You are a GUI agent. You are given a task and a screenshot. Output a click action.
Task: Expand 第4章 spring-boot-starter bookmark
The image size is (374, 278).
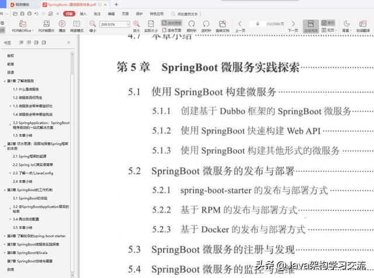coord(5,236)
